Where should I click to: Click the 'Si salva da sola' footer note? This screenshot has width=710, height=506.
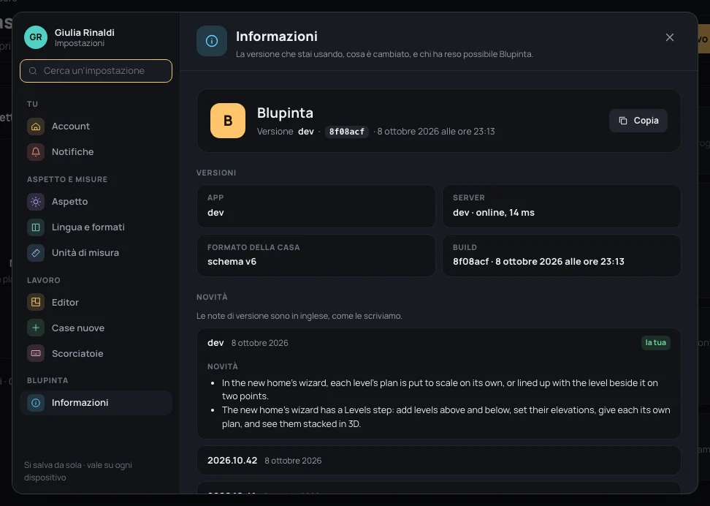point(78,471)
